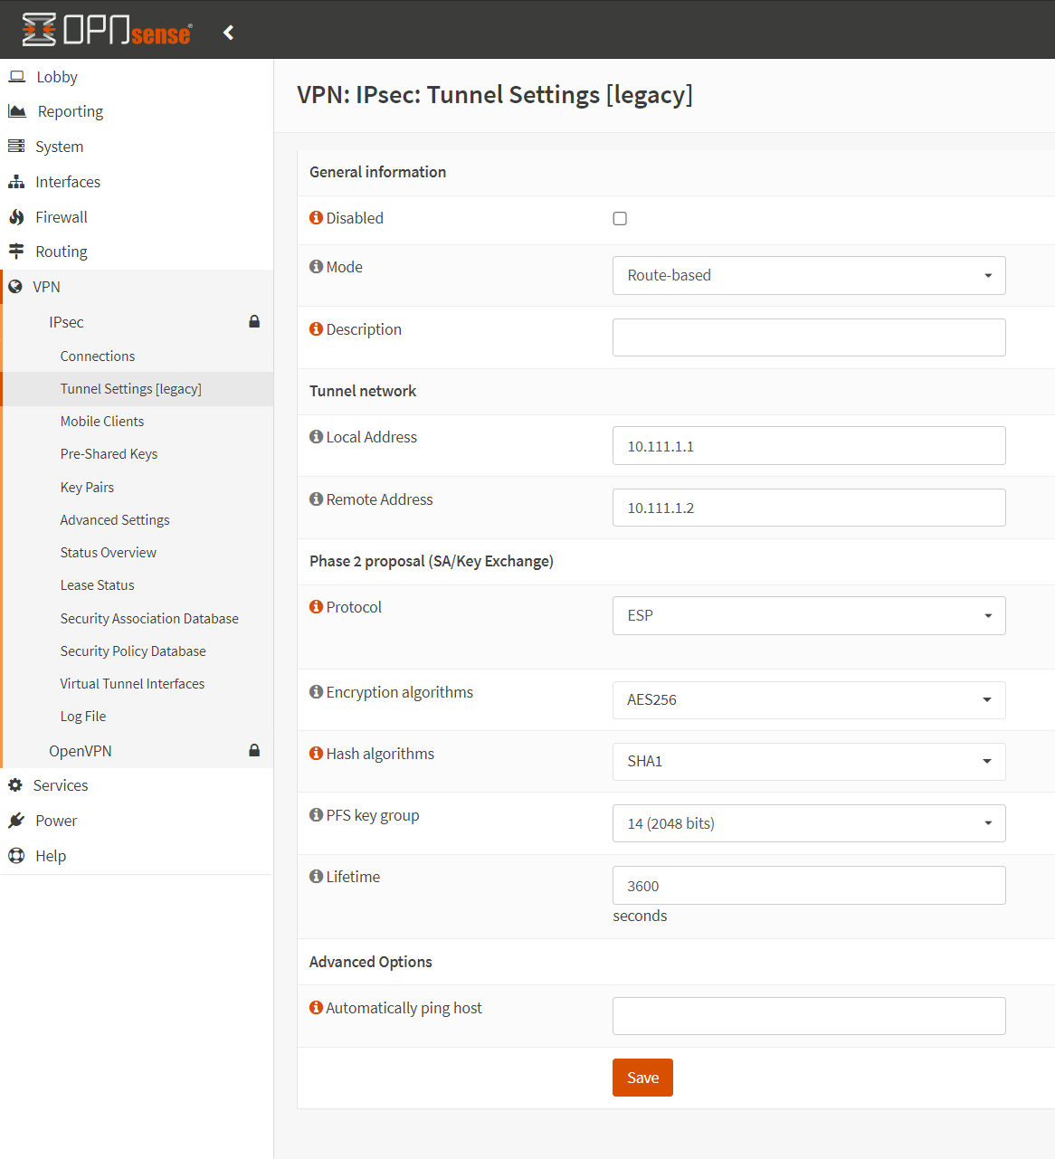Open the Tunnel Settings [legacy] menu entry

(130, 388)
